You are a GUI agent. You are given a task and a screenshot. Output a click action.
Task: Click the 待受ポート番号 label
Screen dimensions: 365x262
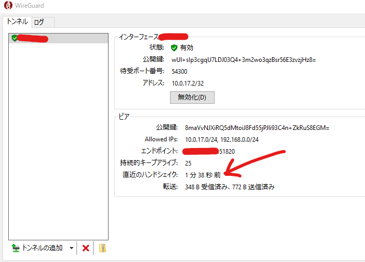point(142,71)
